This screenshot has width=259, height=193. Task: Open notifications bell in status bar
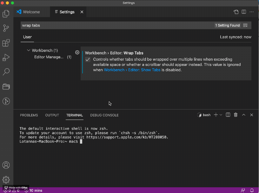252,190
